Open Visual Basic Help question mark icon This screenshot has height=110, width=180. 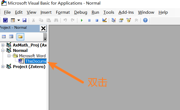point(145,20)
